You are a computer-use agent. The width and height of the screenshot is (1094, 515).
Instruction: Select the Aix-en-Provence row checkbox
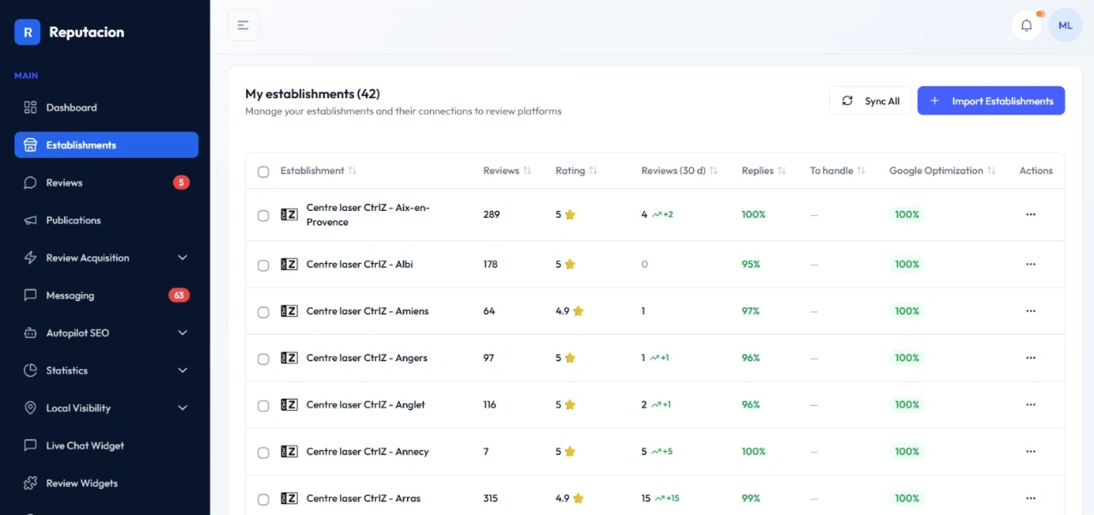coord(263,215)
